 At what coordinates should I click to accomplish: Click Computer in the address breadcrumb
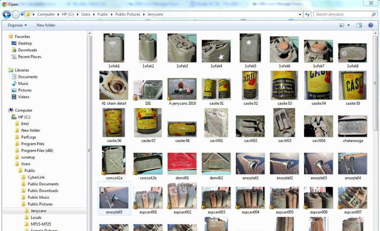click(x=46, y=14)
